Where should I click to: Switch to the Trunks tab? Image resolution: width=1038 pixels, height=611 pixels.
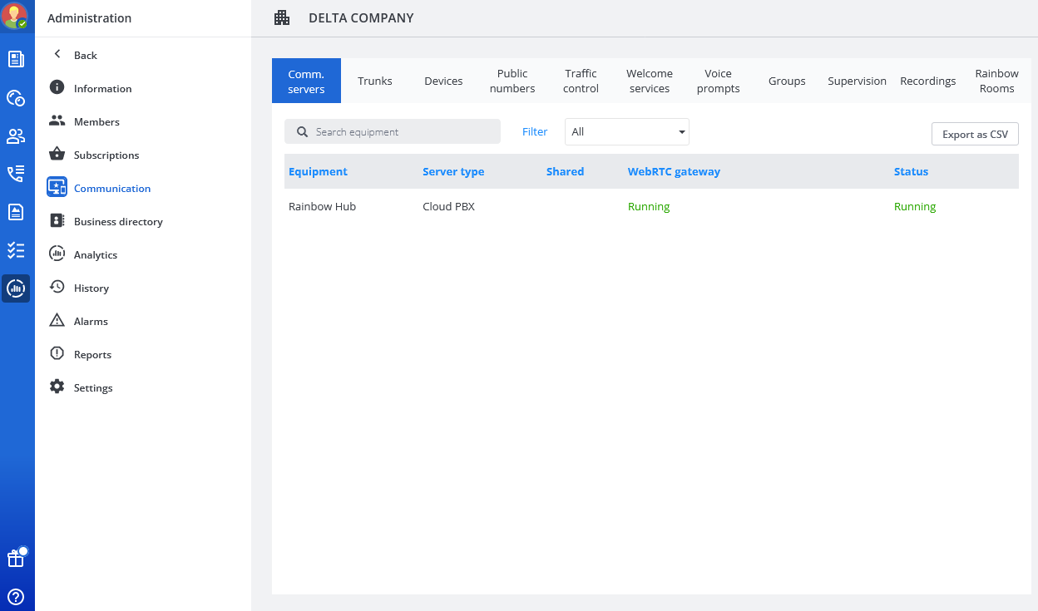pos(374,81)
